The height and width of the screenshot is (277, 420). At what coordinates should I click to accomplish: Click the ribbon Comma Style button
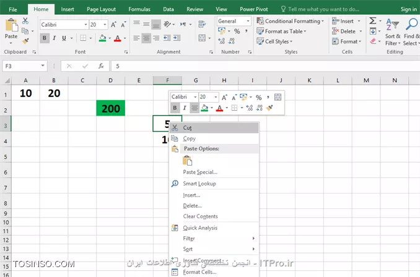[246, 32]
